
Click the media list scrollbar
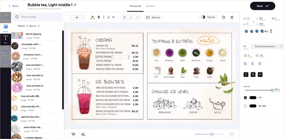tap(63, 70)
